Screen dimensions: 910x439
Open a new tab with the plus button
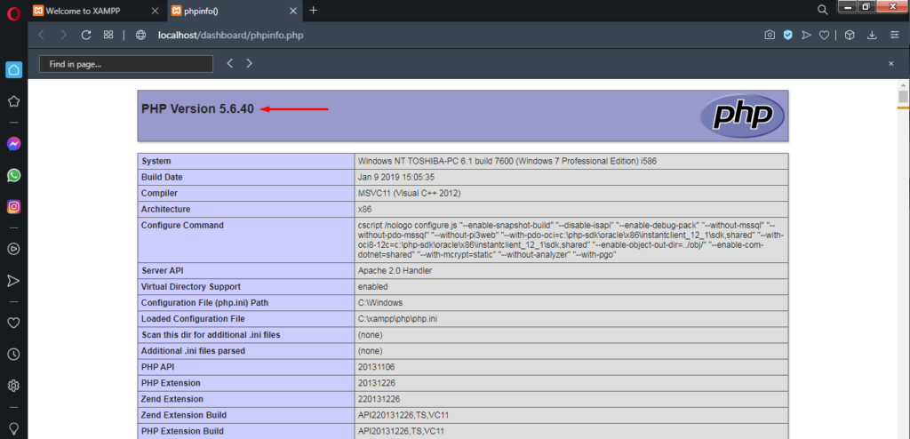314,11
